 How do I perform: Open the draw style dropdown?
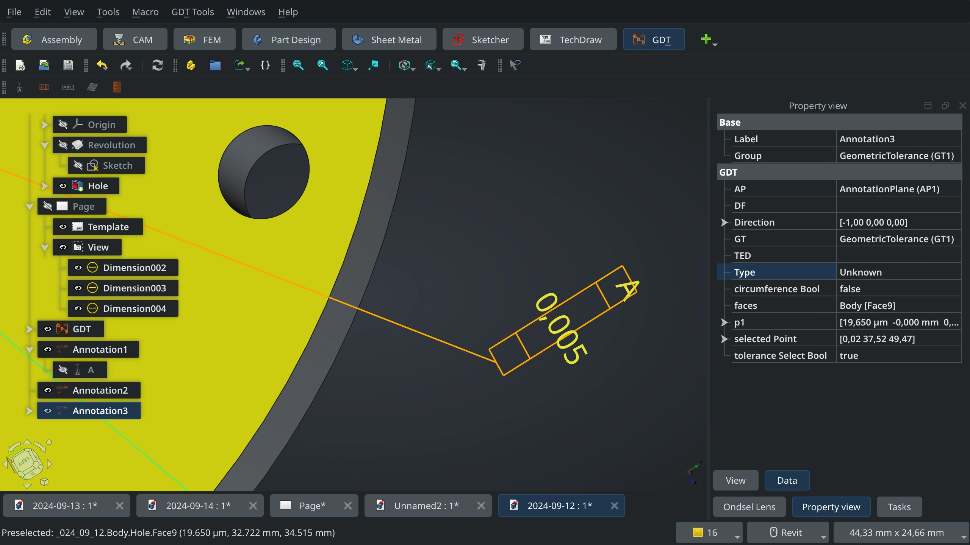click(413, 69)
